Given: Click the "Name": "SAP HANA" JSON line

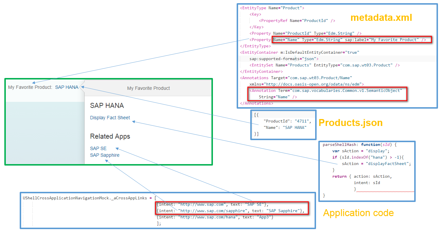Looking at the screenshot, I should 285,128.
